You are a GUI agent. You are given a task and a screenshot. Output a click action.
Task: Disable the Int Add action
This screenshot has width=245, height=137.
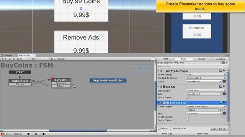coord(162,87)
